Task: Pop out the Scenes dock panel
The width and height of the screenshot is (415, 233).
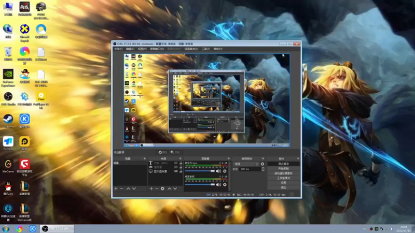Action: click(x=145, y=158)
